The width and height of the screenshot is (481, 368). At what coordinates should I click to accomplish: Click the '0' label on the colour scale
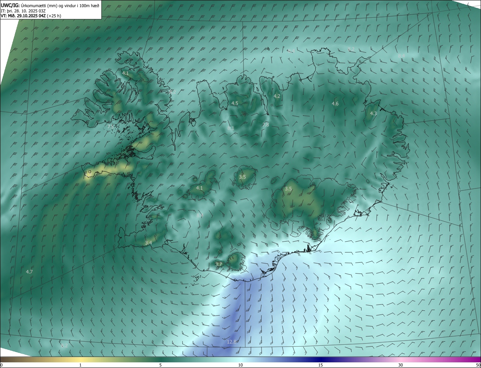coord(2,365)
